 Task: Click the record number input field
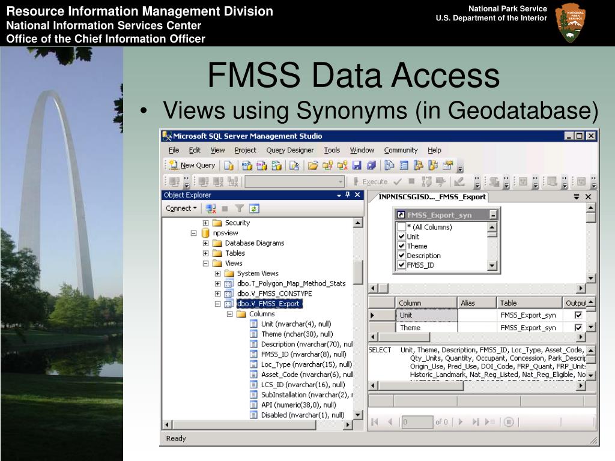pos(417,422)
